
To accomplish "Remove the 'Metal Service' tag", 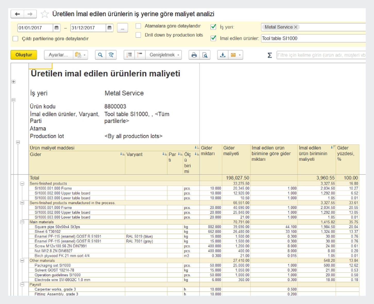I will (296, 27).
